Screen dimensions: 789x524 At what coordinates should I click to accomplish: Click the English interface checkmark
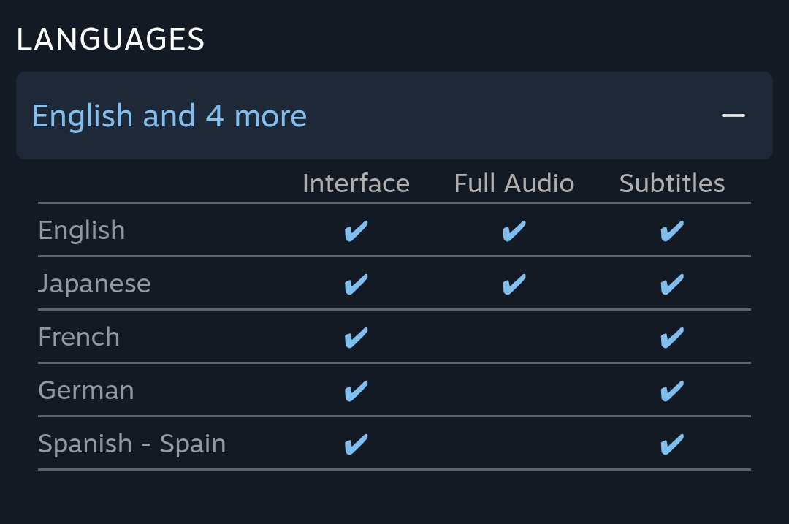[357, 231]
